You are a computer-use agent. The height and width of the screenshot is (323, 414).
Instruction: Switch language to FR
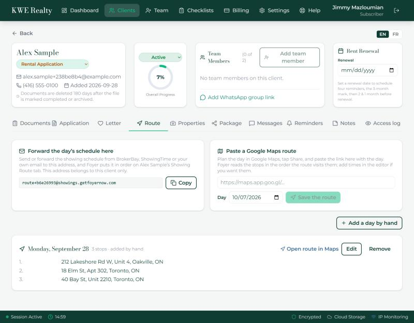point(395,34)
